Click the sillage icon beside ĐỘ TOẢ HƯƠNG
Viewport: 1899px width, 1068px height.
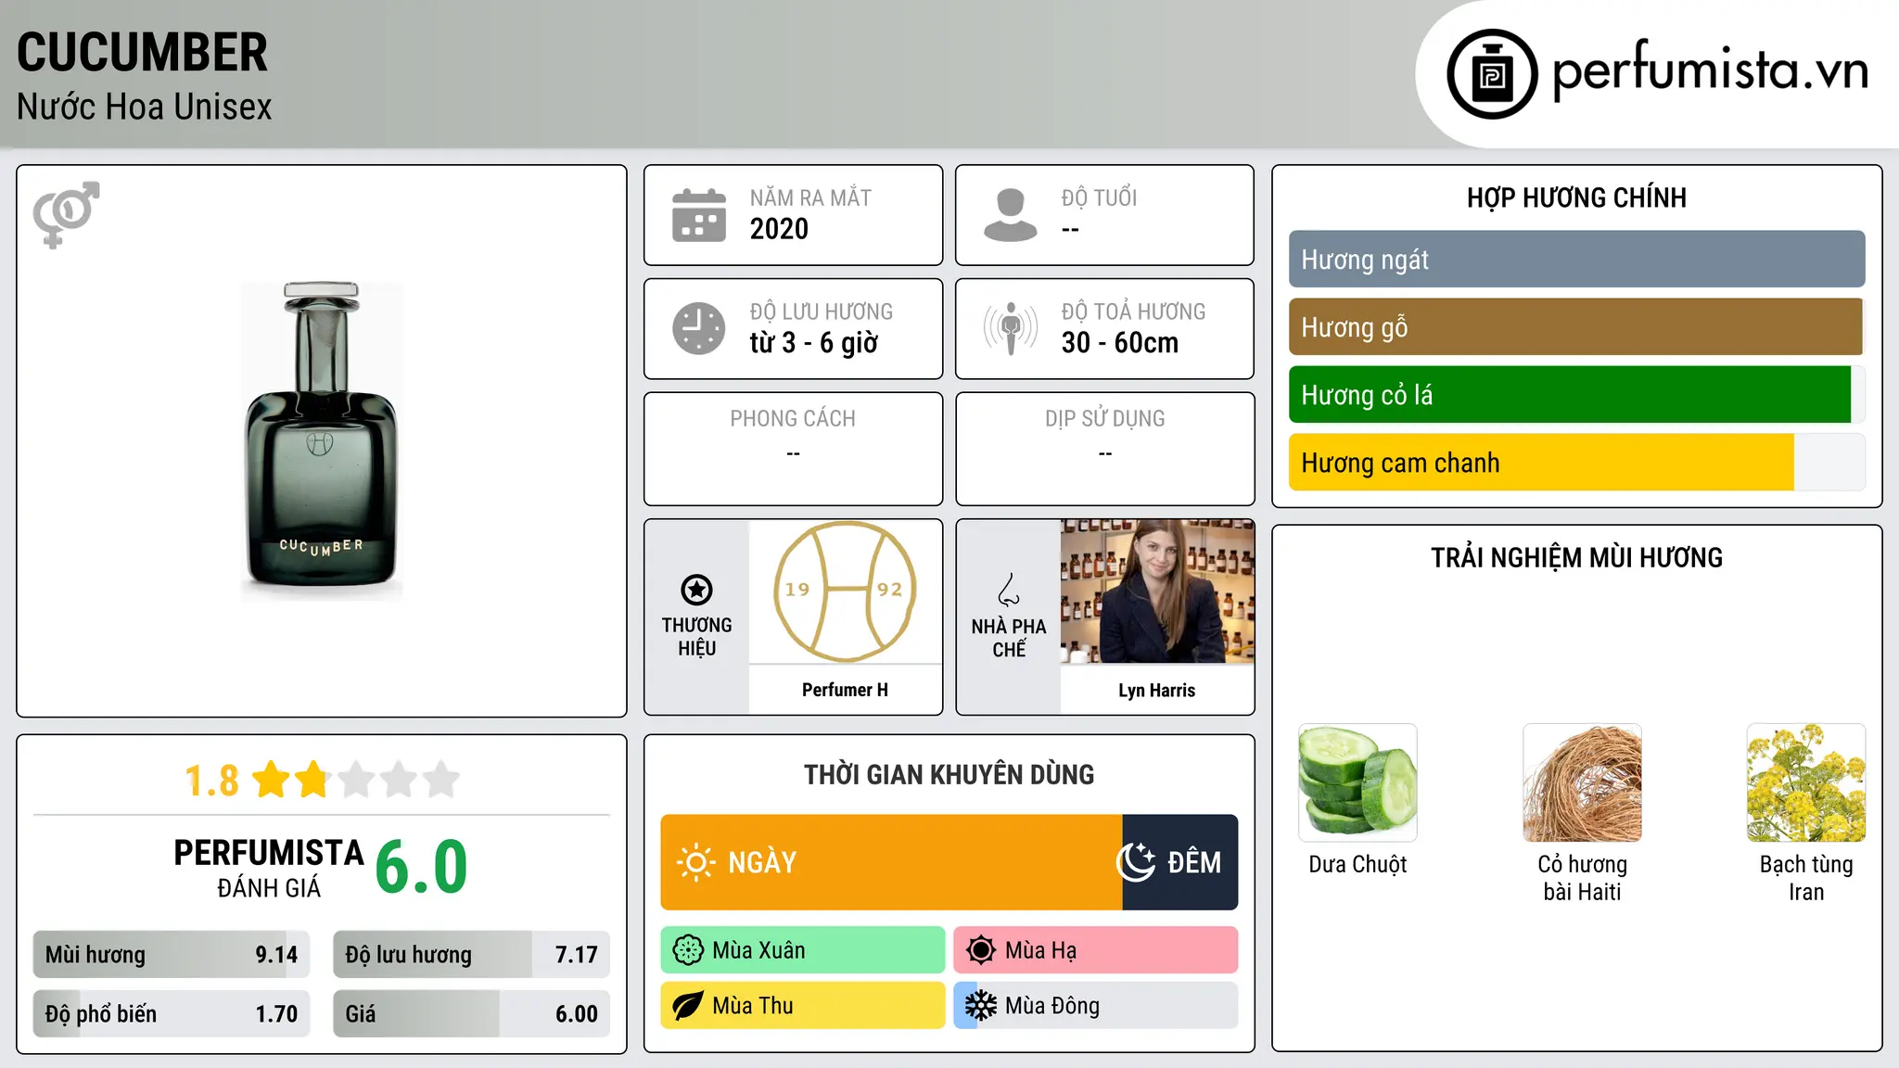pos(1011,328)
